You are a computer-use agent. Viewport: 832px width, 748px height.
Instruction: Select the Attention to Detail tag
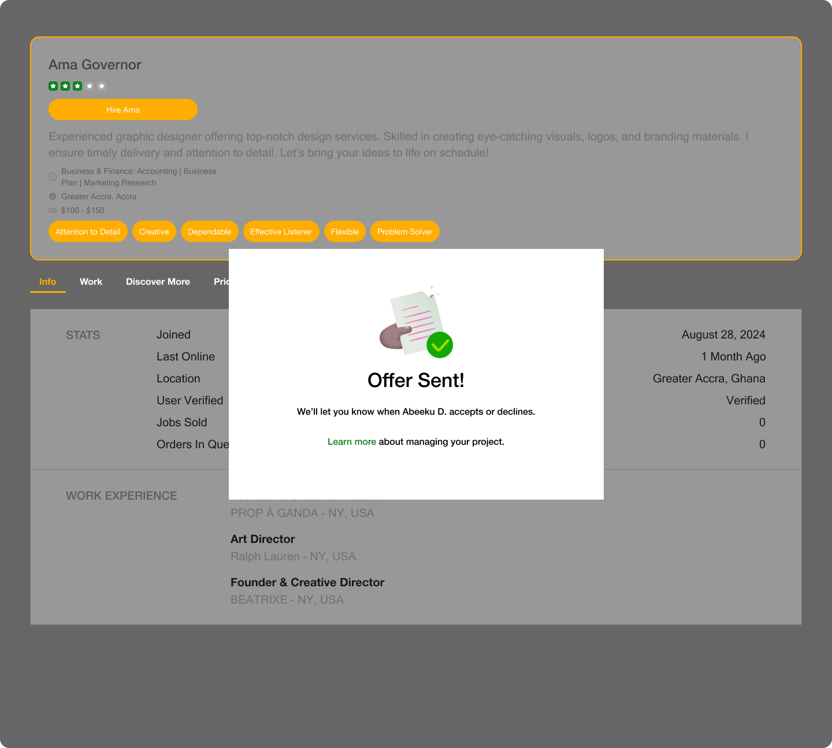coord(88,232)
